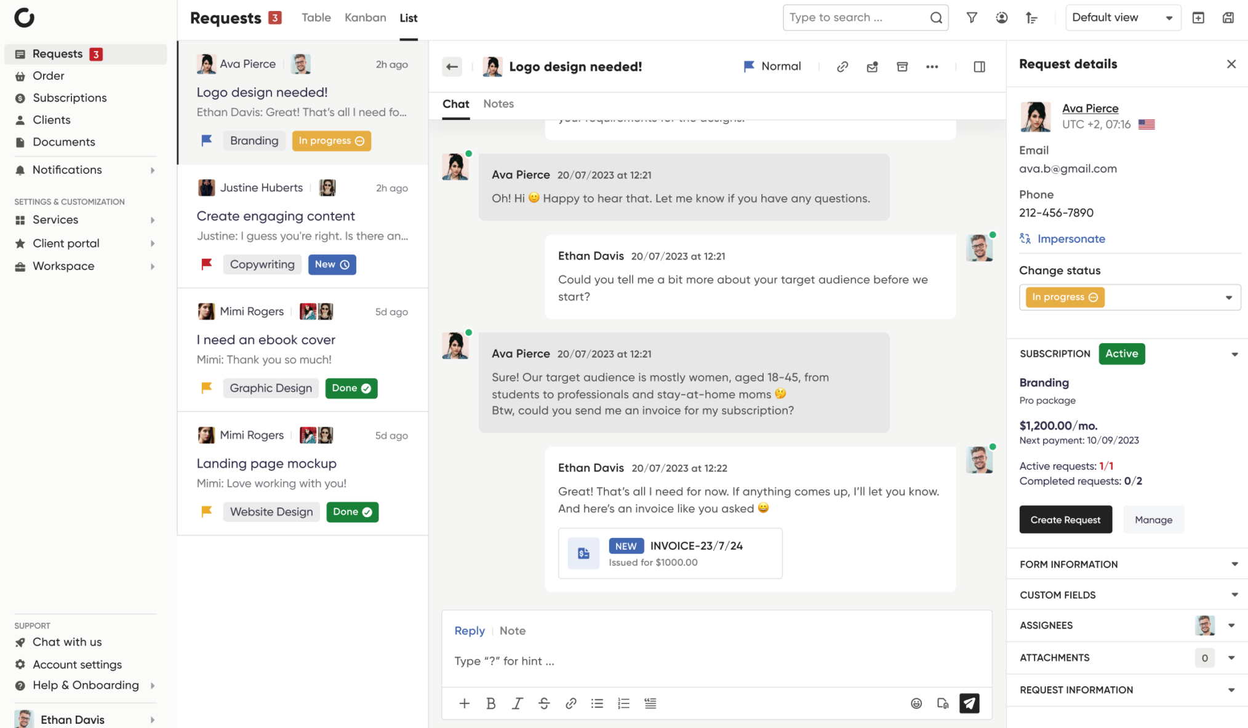
Task: Open the three-dots more options menu
Action: [932, 66]
